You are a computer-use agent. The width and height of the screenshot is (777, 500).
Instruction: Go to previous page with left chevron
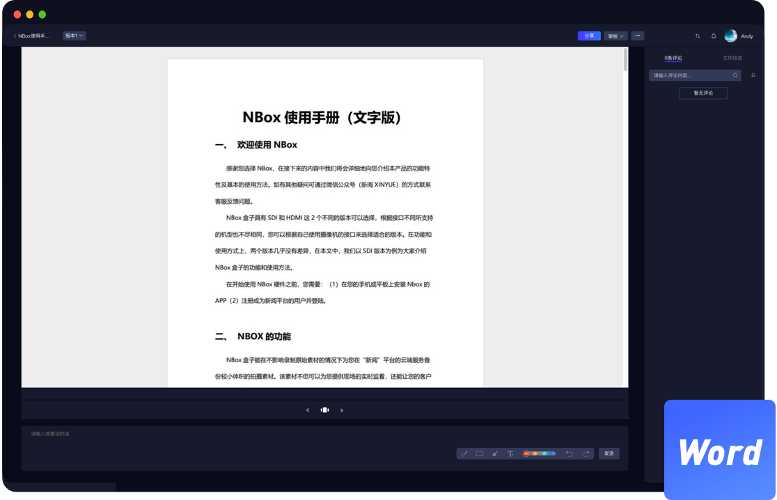(x=308, y=410)
